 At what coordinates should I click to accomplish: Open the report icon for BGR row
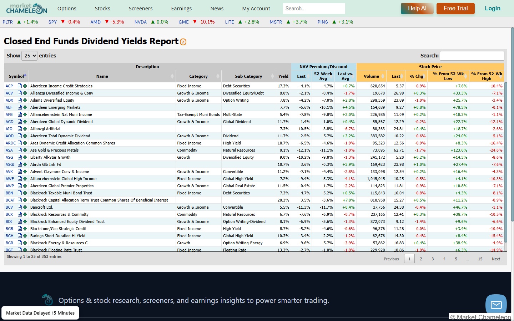tap(20, 243)
